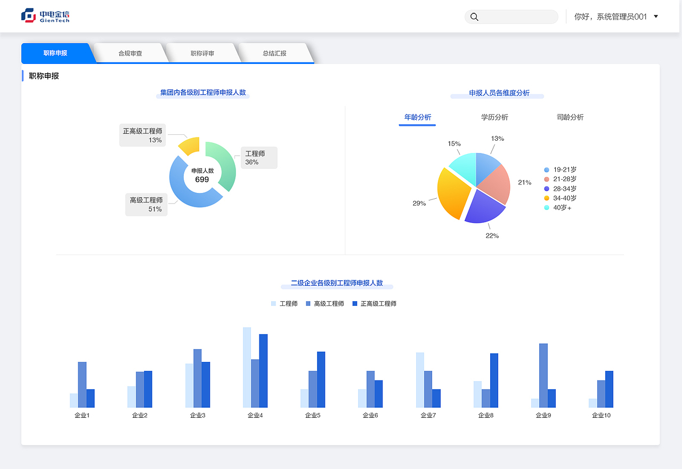
Task: Switch to the 司龄分析 analysis view
Action: [570, 117]
